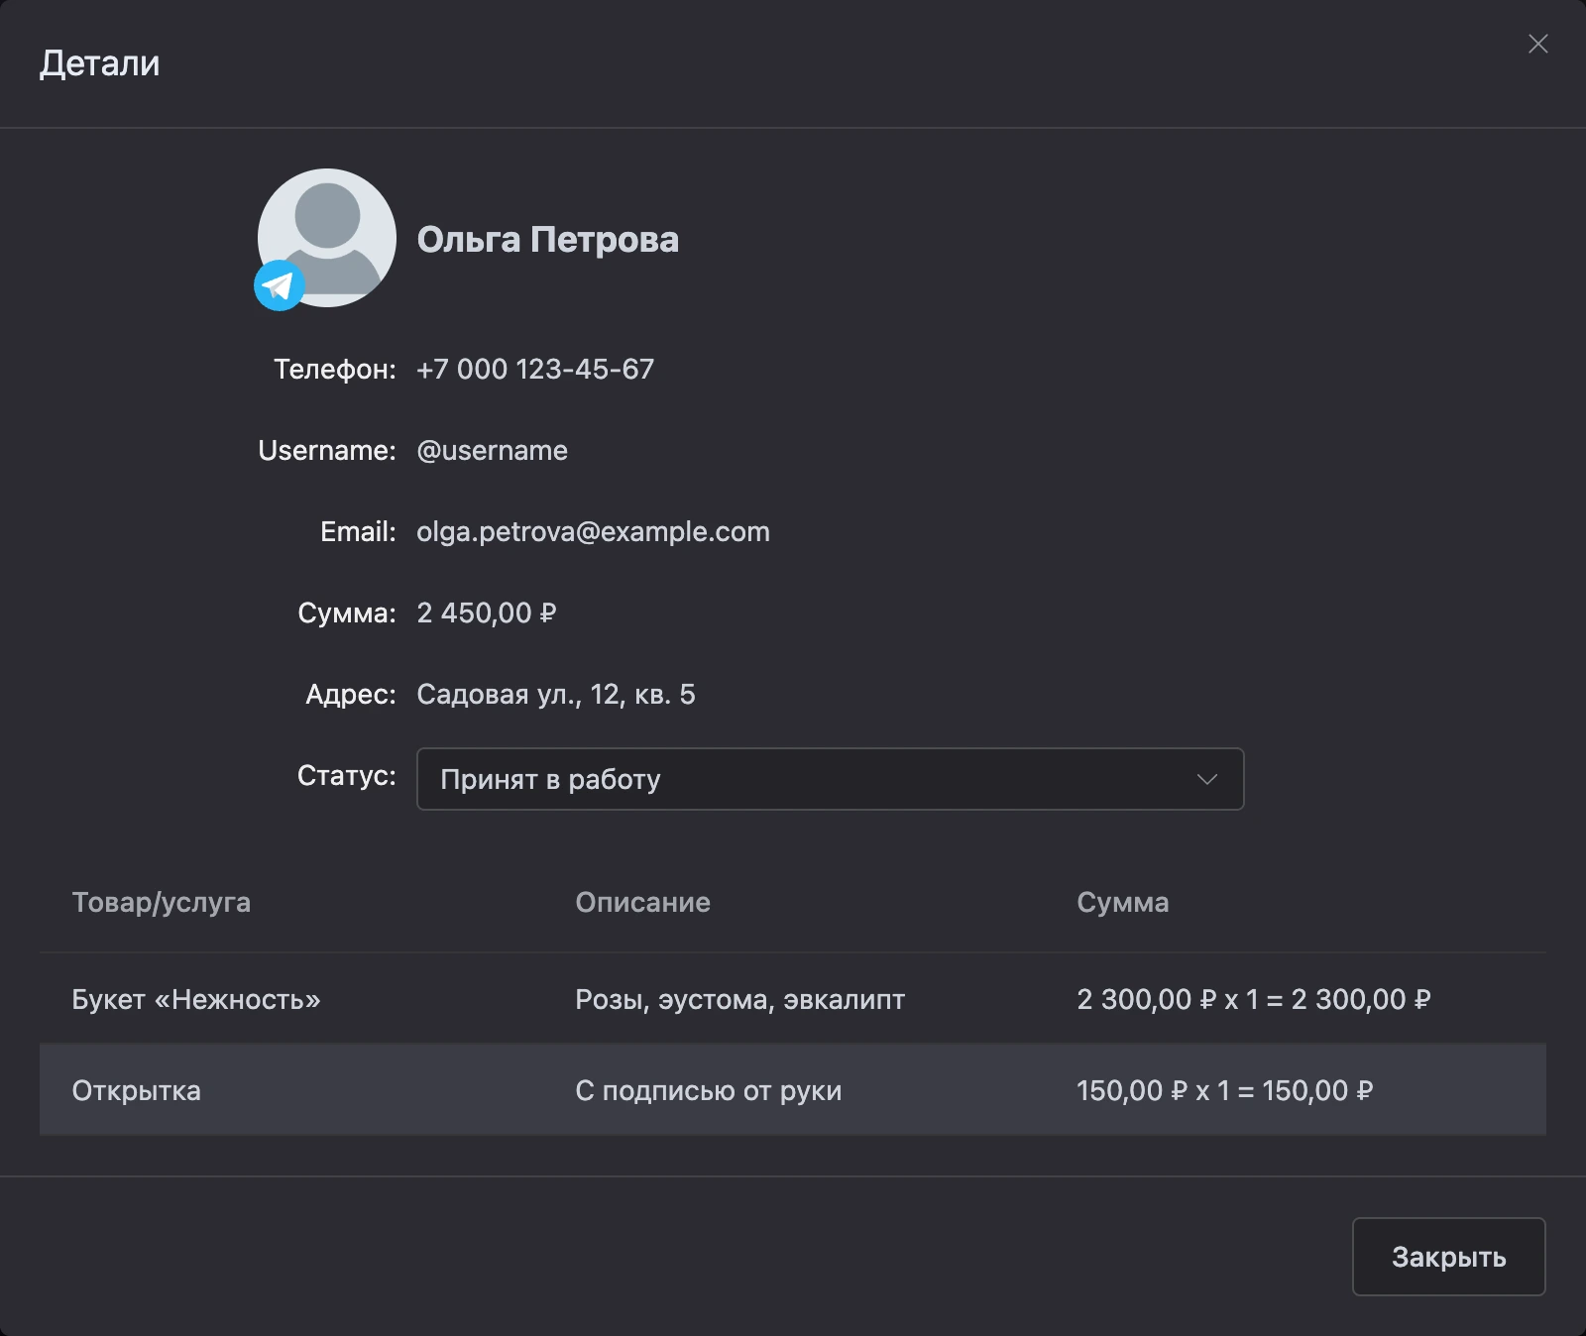Click the phone number +7 000 123-45-67
Viewport: 1586px width, 1336px height.
coord(535,369)
